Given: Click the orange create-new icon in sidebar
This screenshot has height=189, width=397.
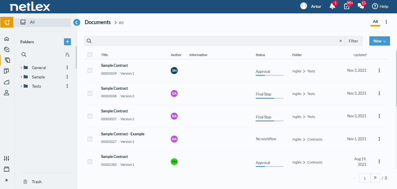Looking at the screenshot, I should point(7,22).
